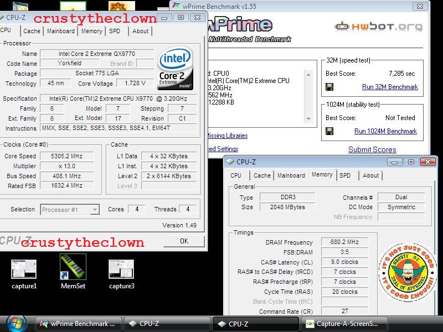Click the Revision value C1
Viewport: 443px width, 332px height.
pyautogui.click(x=182, y=118)
